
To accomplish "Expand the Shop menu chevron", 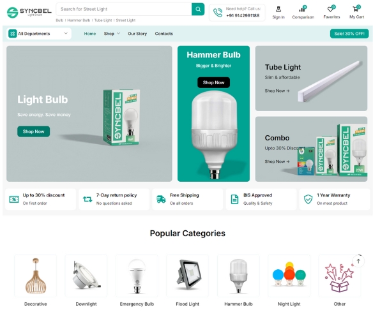I will coord(118,34).
